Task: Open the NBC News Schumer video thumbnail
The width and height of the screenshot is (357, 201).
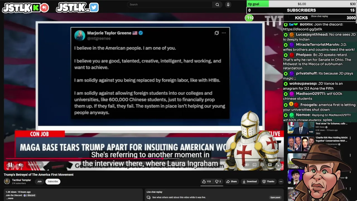Action: click(301, 128)
